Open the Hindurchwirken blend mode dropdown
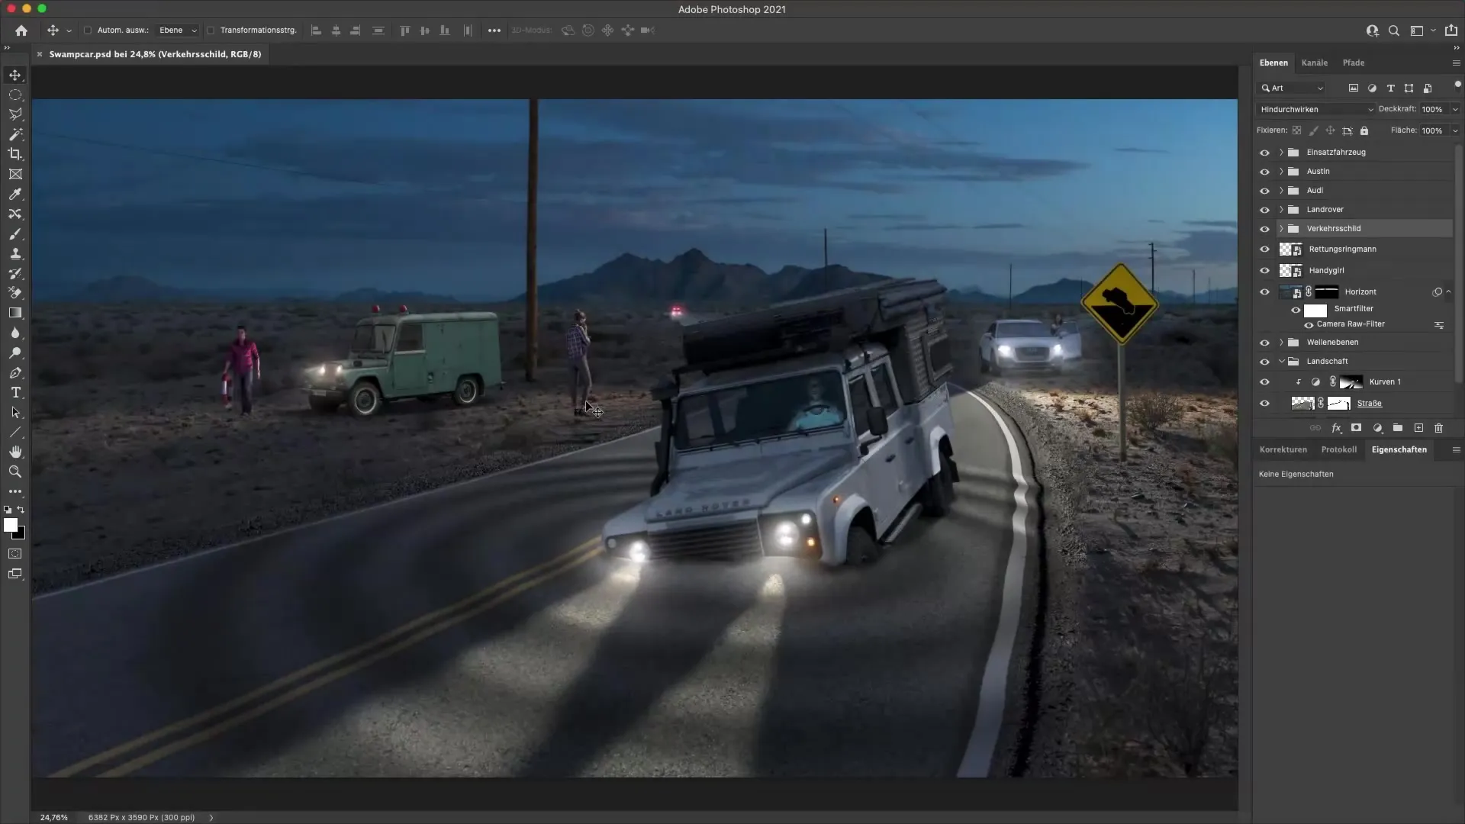This screenshot has width=1465, height=824. 1316,109
